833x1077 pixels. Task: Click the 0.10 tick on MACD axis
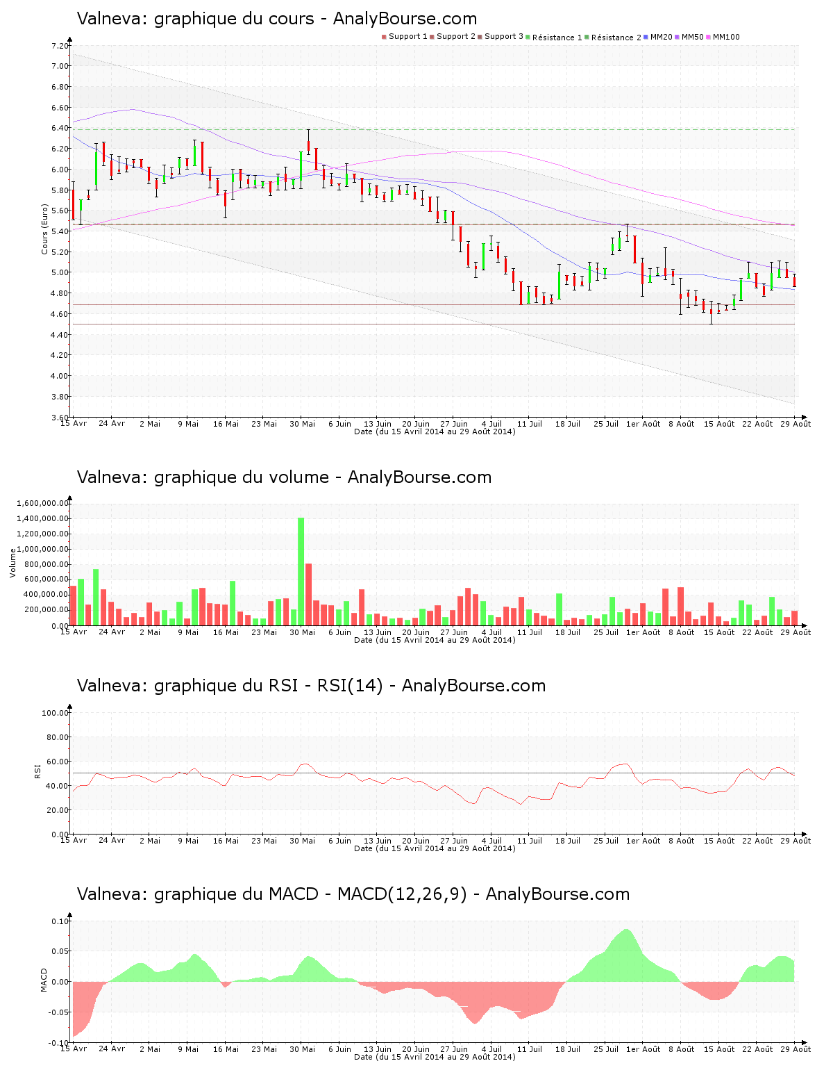pyautogui.click(x=60, y=921)
